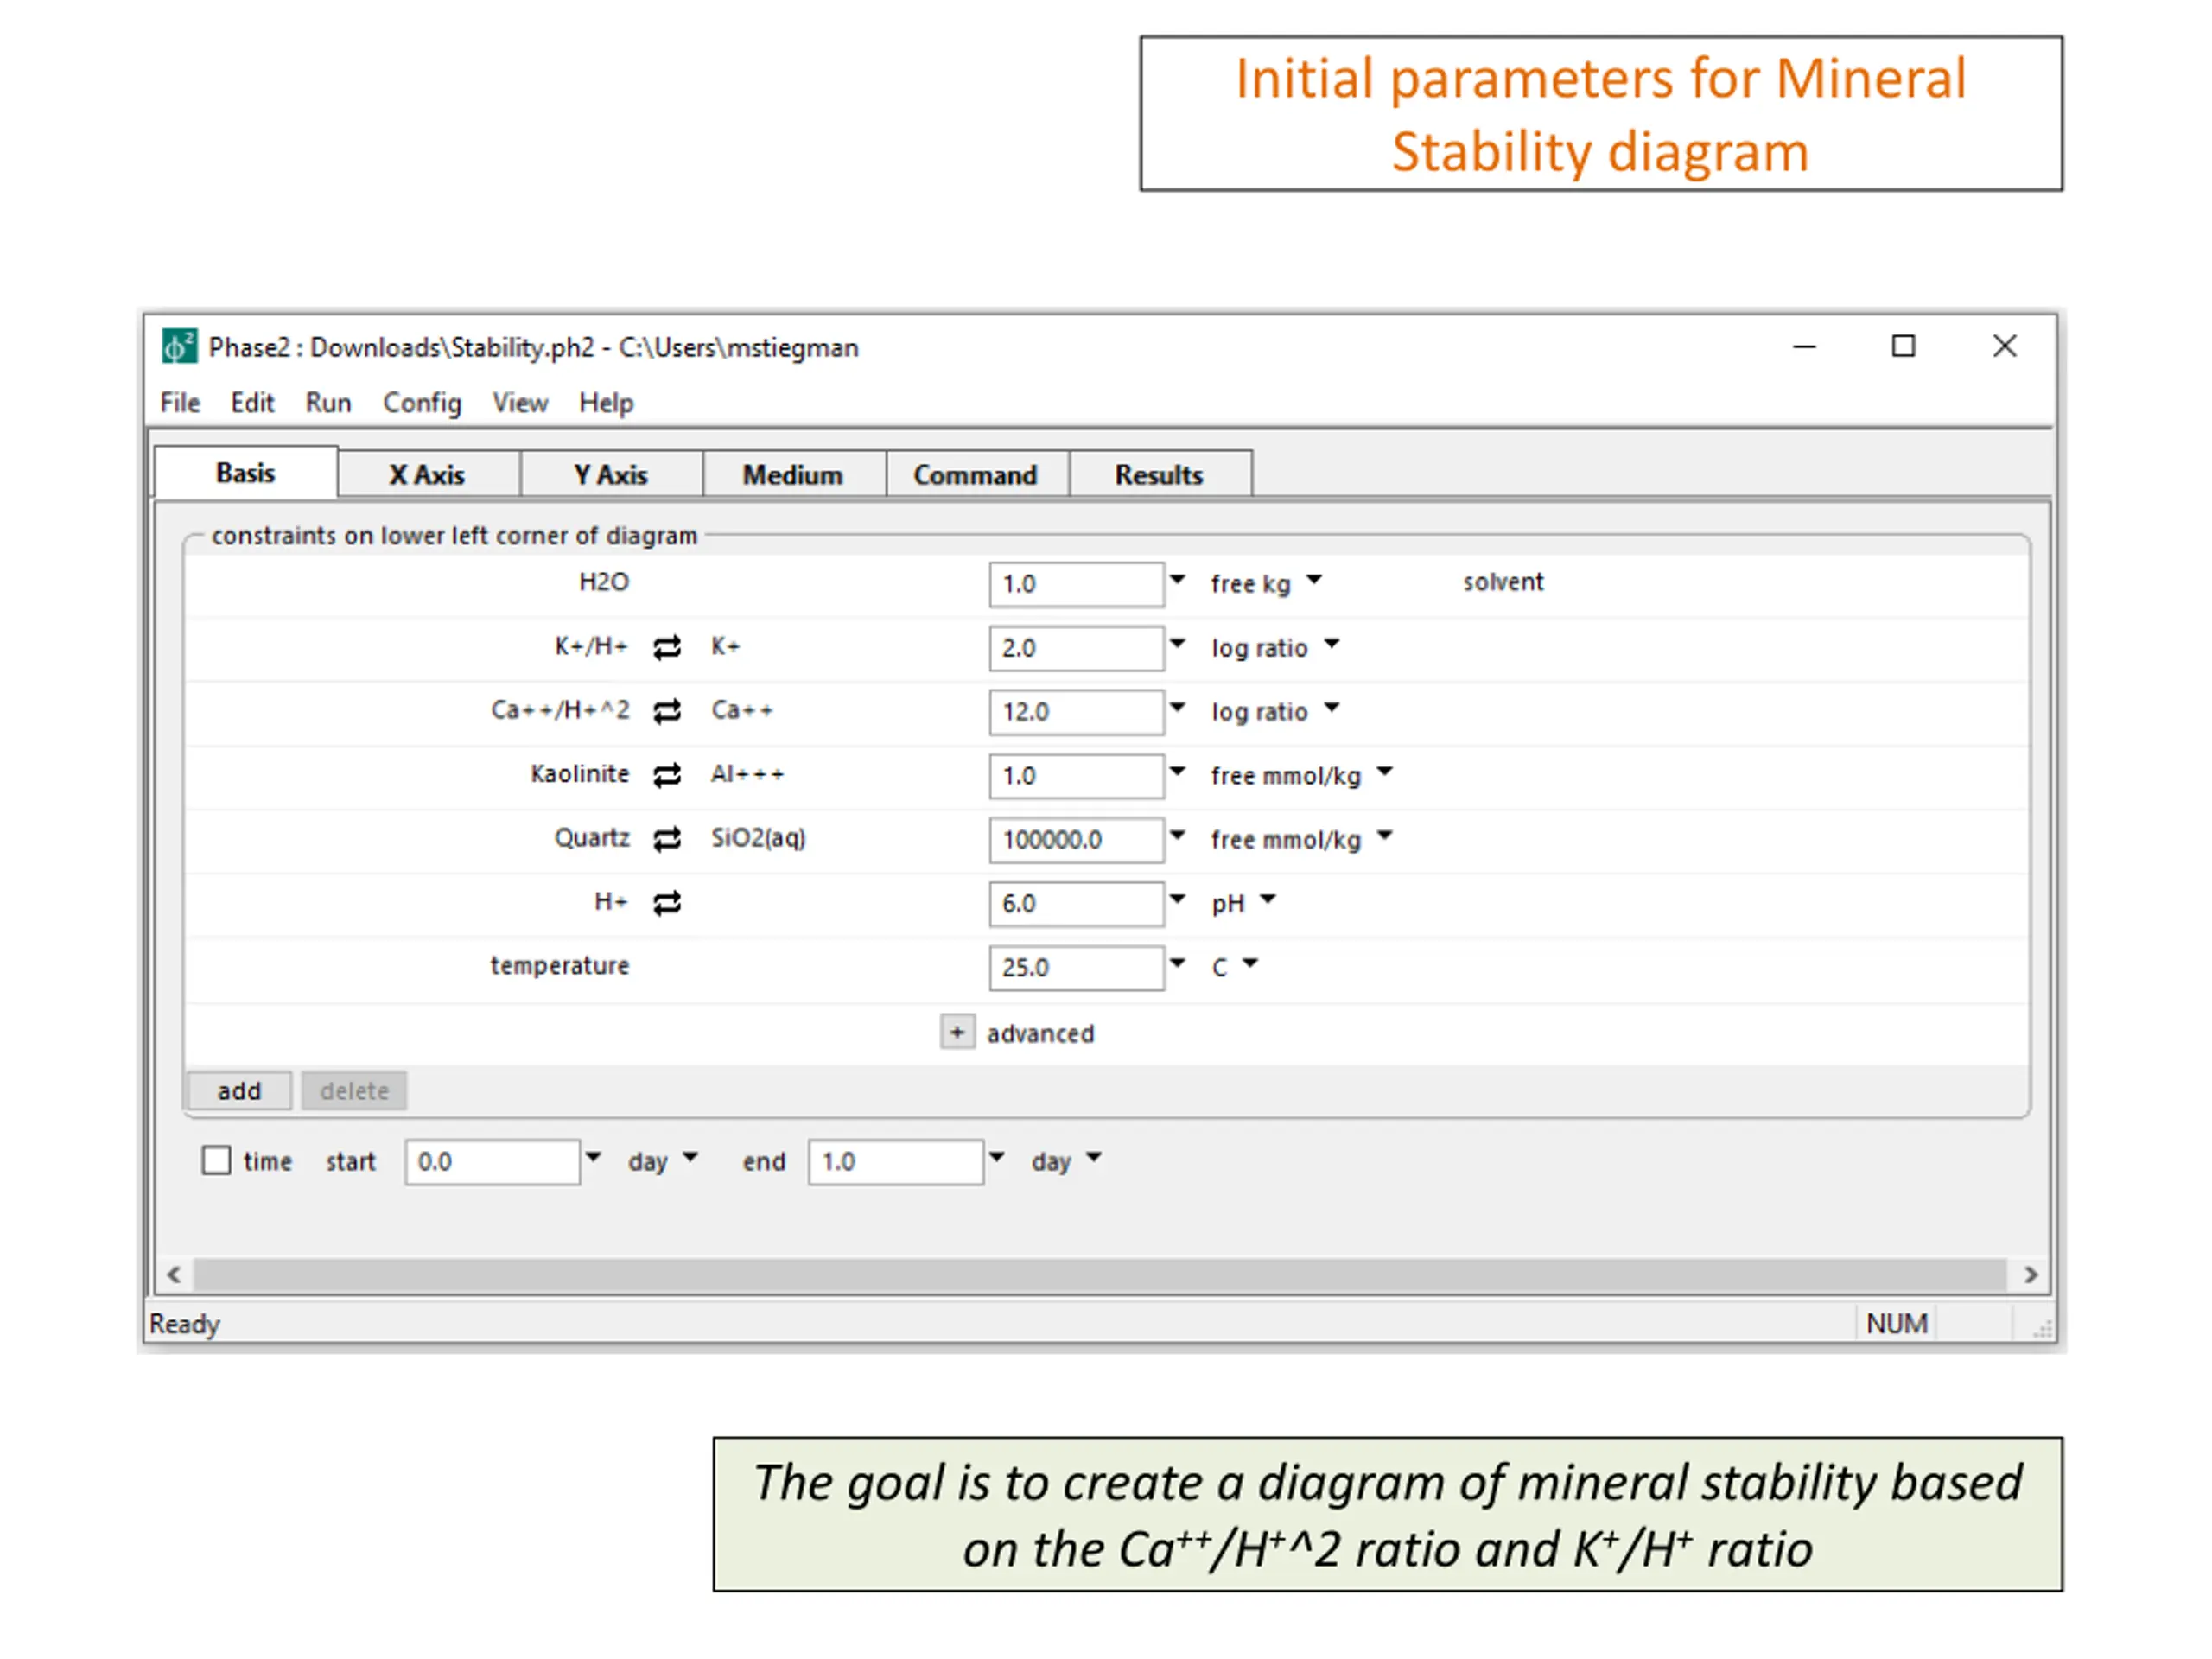
Task: Click the left scroll arrow of horizontal scrollbar
Action: tap(174, 1275)
